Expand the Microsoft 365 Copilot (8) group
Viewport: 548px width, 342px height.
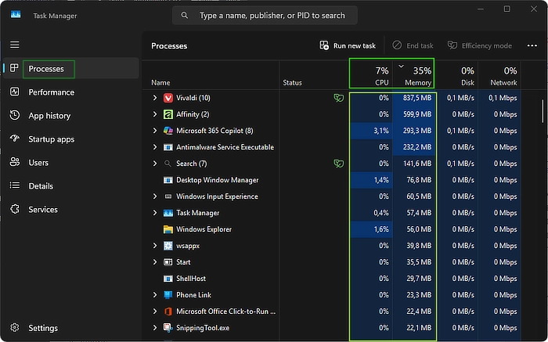coord(155,131)
